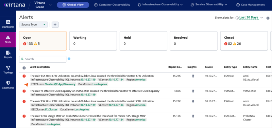Open Cost Management
The image size is (272, 128).
(x=251, y=5)
